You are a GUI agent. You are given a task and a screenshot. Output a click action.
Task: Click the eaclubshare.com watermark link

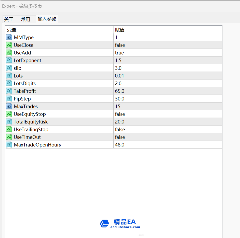125,227
